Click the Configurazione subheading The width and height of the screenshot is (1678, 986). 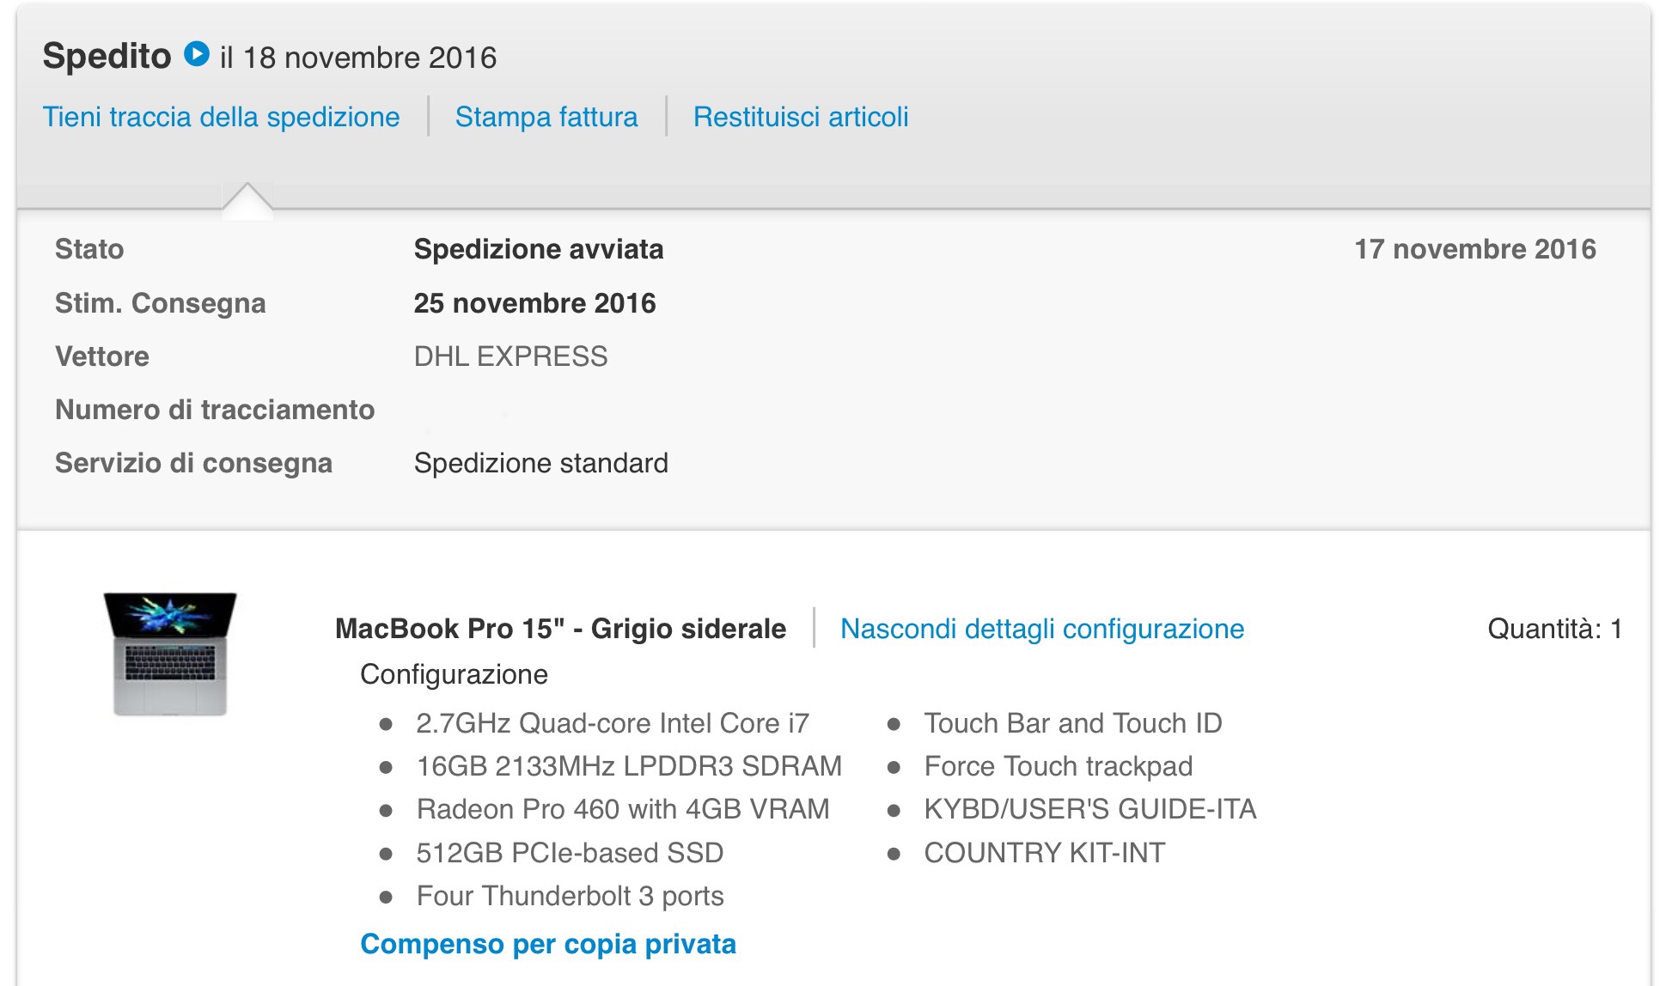pyautogui.click(x=454, y=674)
